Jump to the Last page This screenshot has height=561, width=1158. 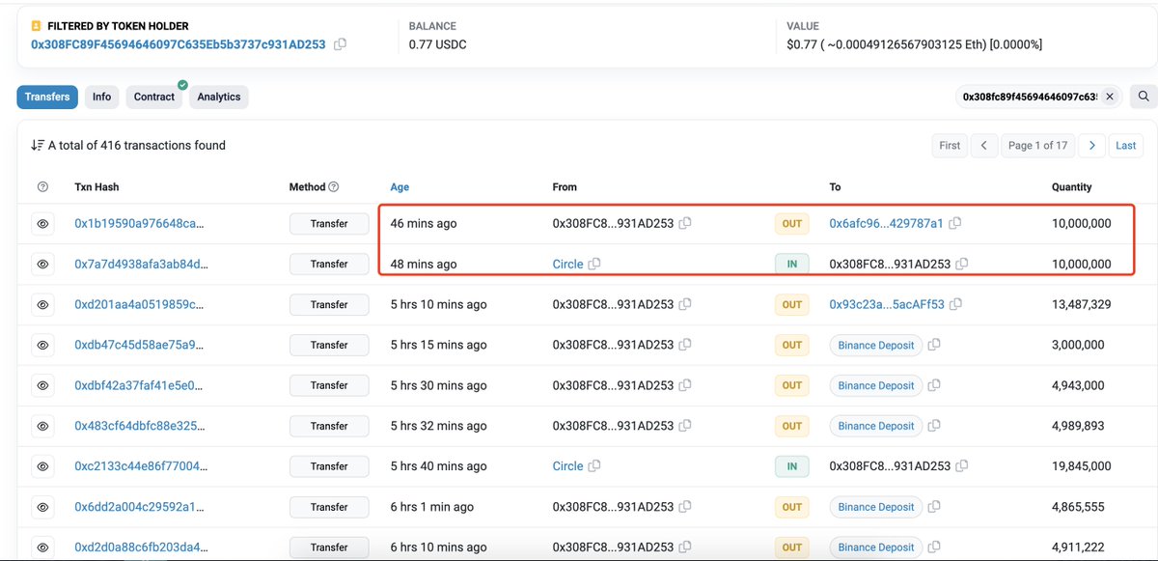point(1125,146)
